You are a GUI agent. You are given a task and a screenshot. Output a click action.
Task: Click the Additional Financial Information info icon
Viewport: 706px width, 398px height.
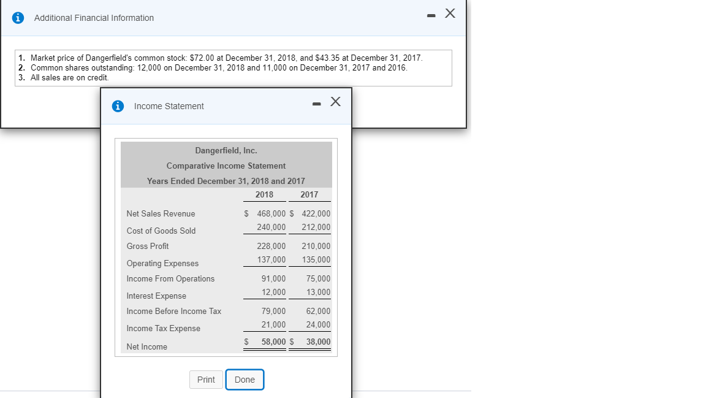coord(18,18)
